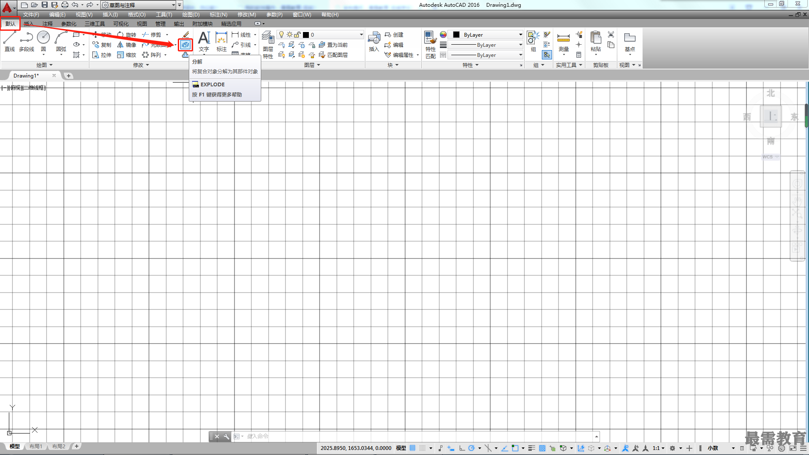Image resolution: width=809 pixels, height=455 pixels.
Task: Click the Dimension (标注) tool
Action: pyautogui.click(x=222, y=41)
